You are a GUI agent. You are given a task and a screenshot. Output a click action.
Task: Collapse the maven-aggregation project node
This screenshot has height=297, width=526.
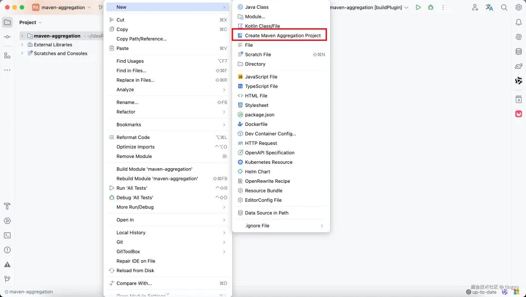pyautogui.click(x=22, y=35)
